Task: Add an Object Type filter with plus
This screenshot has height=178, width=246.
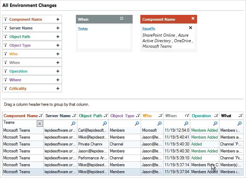Action: (58, 45)
